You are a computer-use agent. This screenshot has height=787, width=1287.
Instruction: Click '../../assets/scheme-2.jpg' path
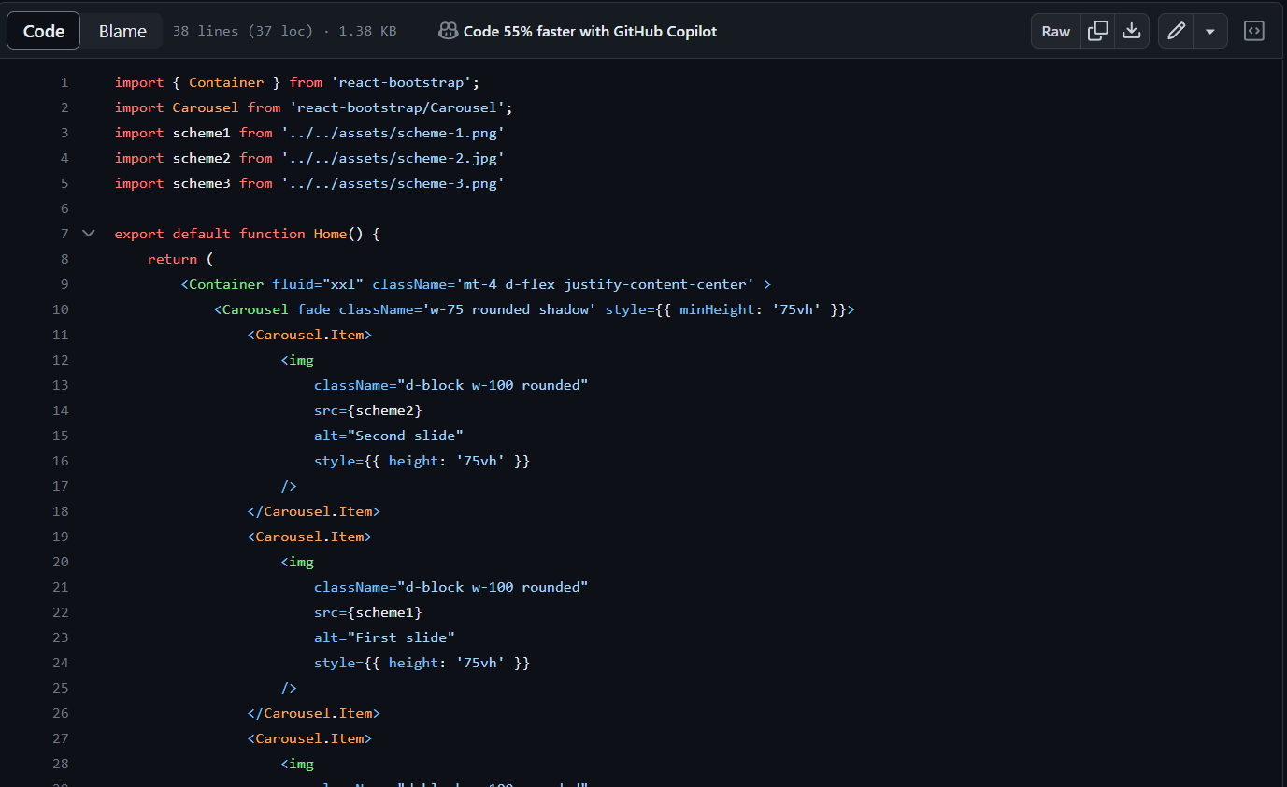(393, 158)
